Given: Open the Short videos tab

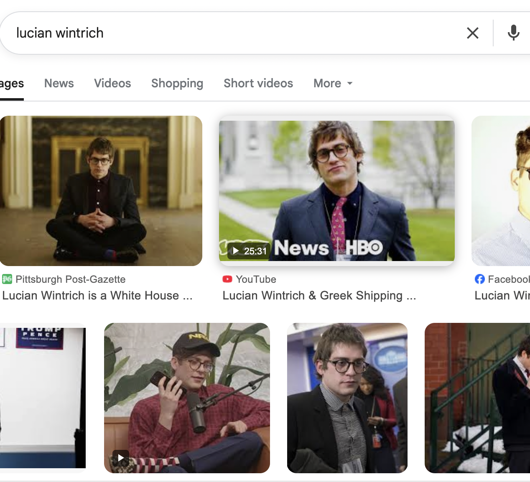Looking at the screenshot, I should pos(258,84).
